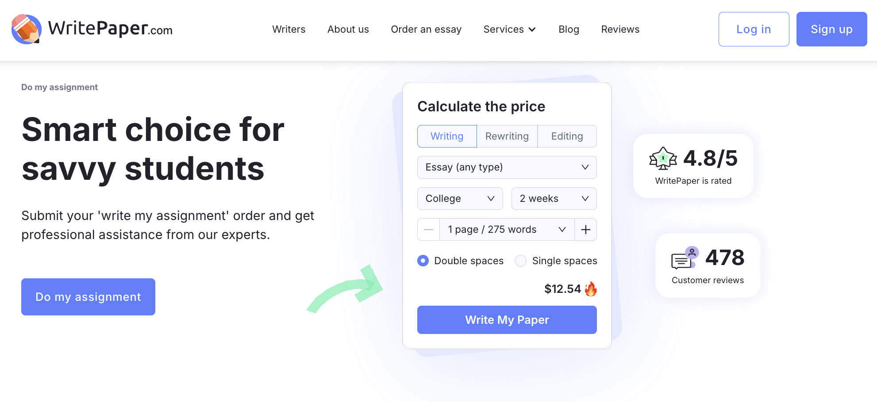Expand the College level dropdown
Viewport: 877px width, 402px height.
point(460,199)
